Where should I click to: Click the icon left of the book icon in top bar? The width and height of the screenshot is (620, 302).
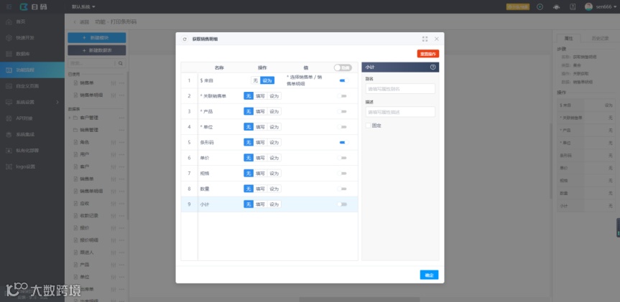pos(556,6)
